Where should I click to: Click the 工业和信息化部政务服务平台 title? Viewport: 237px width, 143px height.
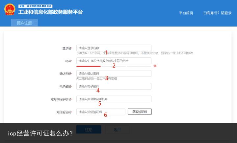click(50, 12)
